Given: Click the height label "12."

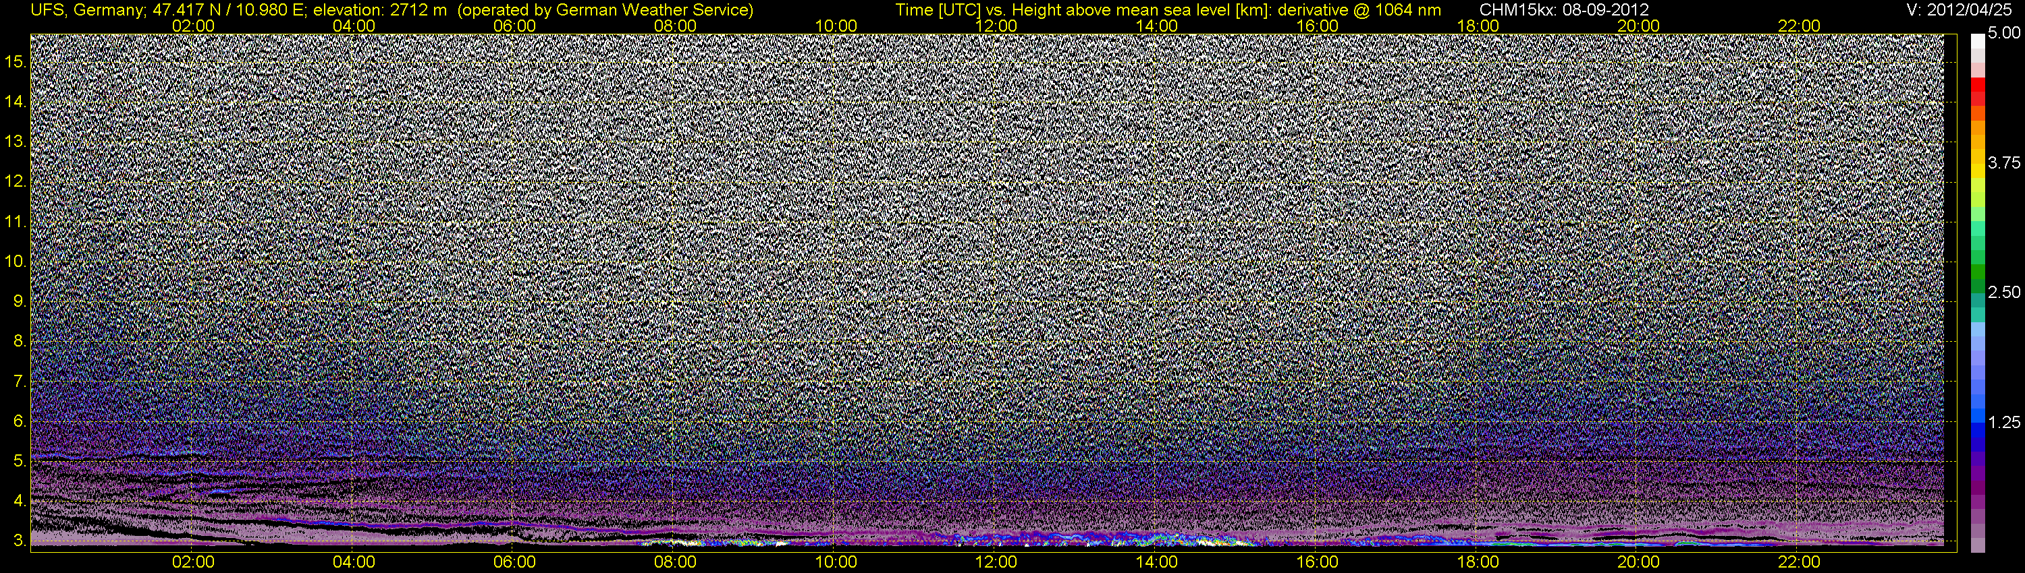Looking at the screenshot, I should (16, 181).
